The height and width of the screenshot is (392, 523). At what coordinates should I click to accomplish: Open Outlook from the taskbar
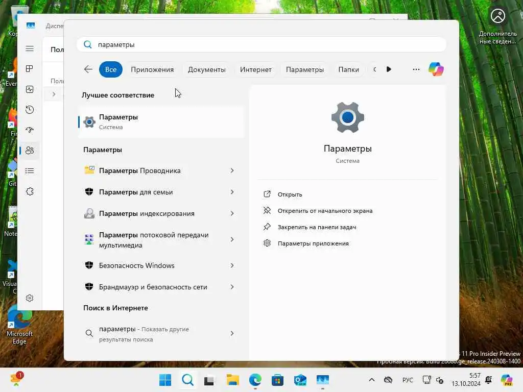tap(300, 380)
